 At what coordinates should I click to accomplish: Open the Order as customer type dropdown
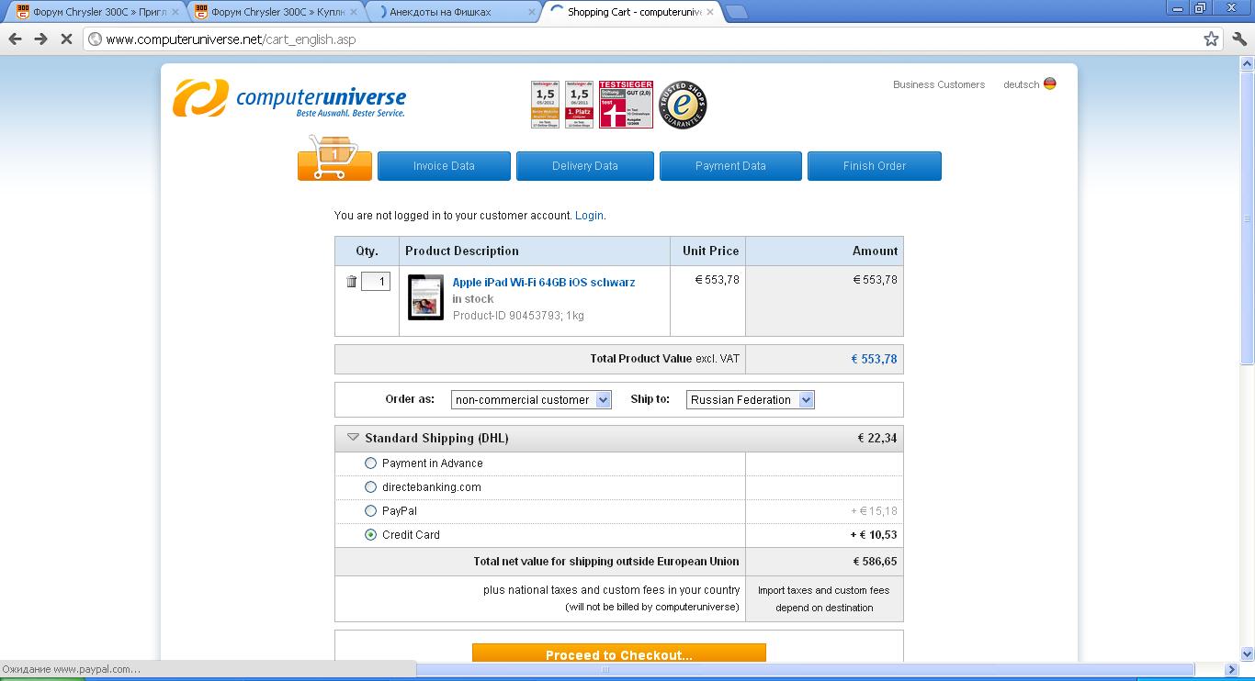531,399
